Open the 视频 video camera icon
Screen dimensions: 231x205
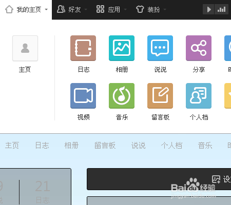point(83,96)
